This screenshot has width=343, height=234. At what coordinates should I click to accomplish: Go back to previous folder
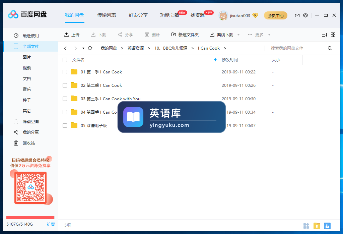(x=65, y=48)
